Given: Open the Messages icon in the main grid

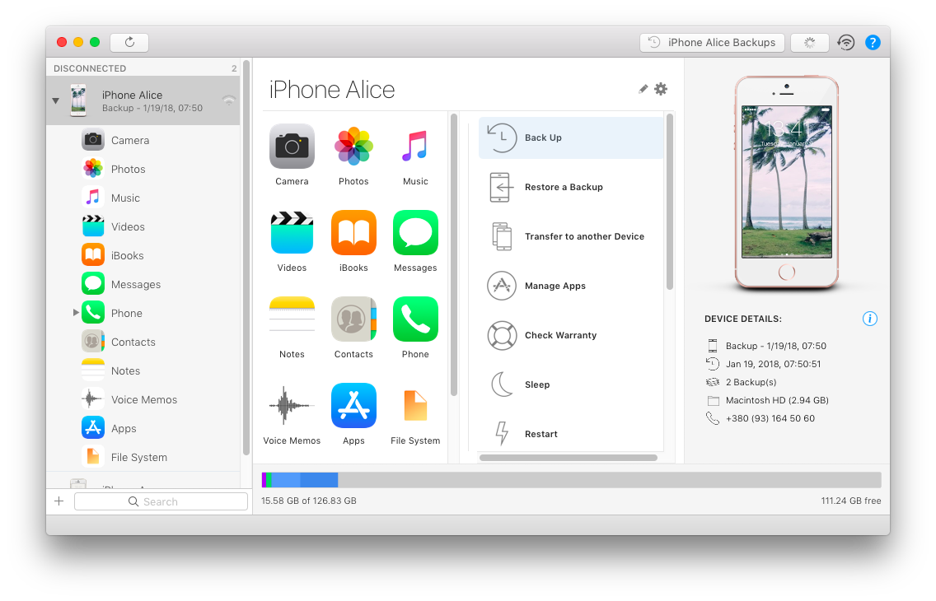Looking at the screenshot, I should tap(415, 232).
